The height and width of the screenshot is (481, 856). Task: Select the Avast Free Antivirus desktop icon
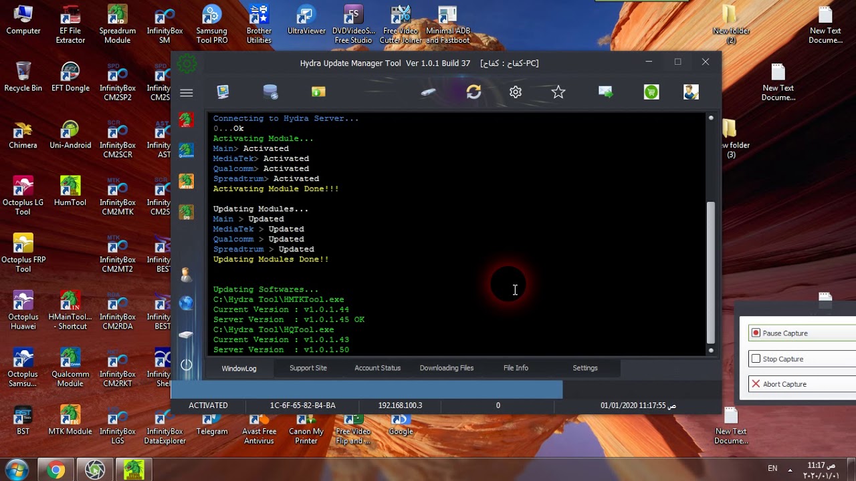[259, 430]
